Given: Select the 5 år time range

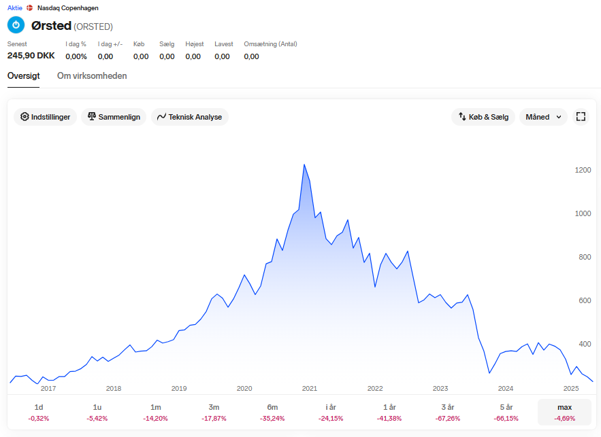Looking at the screenshot, I should (506, 412).
